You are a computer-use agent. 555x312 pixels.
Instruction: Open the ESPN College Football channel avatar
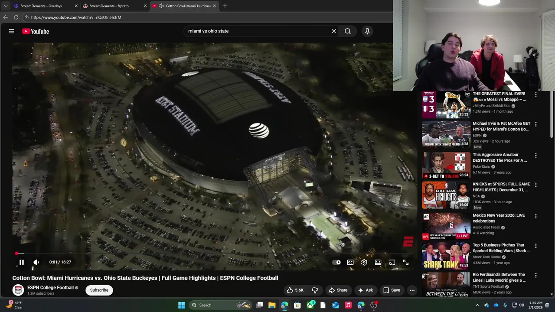pos(18,290)
